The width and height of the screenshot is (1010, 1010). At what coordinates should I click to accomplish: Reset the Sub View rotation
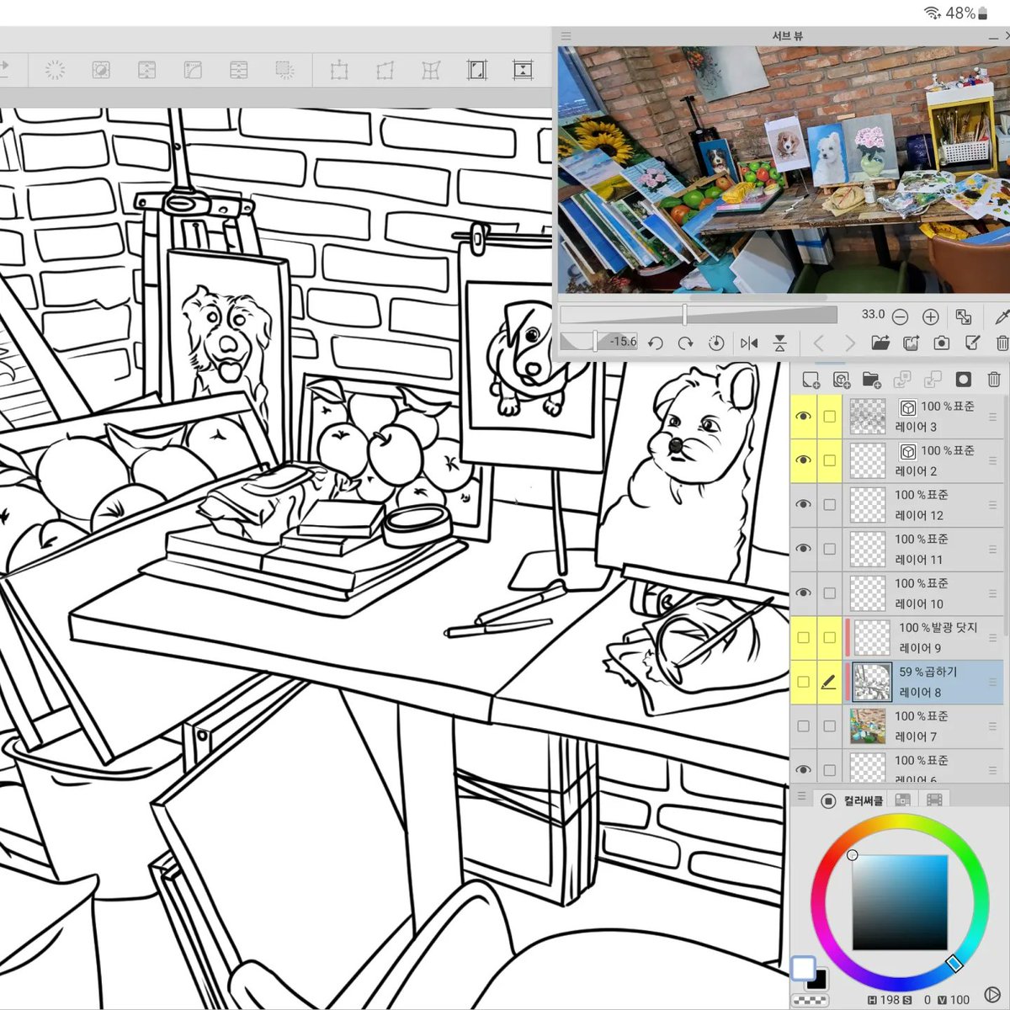point(716,343)
